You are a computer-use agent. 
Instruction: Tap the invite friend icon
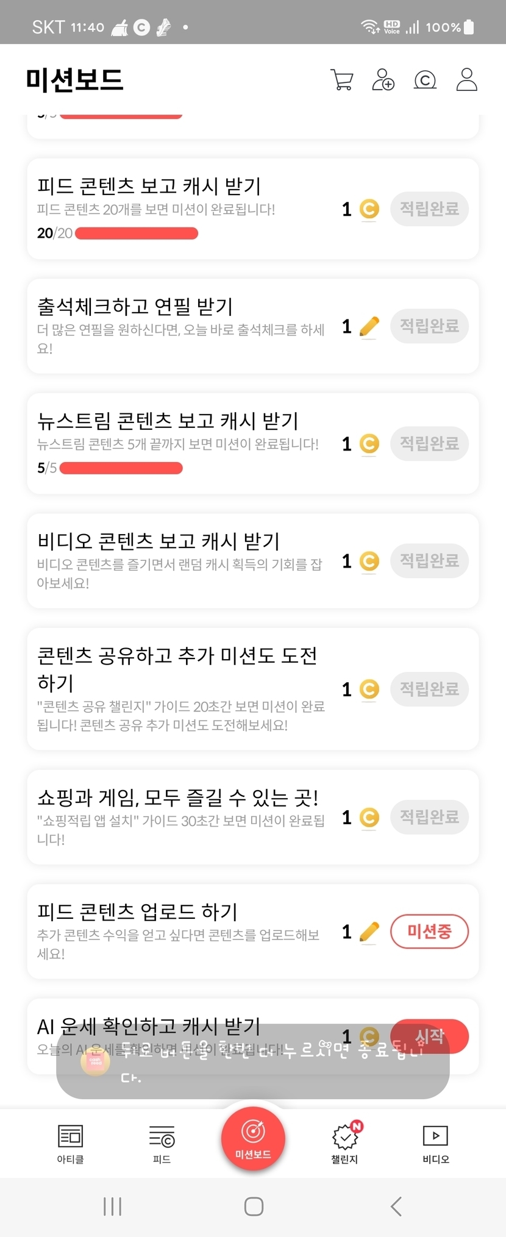pyautogui.click(x=383, y=80)
